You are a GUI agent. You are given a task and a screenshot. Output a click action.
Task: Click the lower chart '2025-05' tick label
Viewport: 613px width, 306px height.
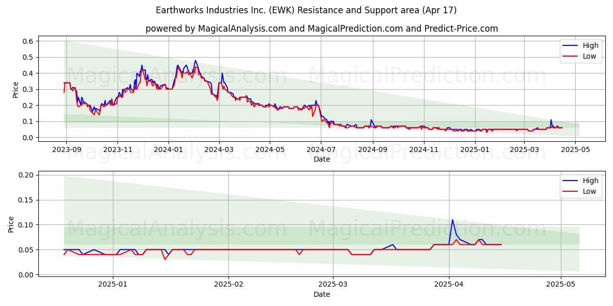click(561, 285)
